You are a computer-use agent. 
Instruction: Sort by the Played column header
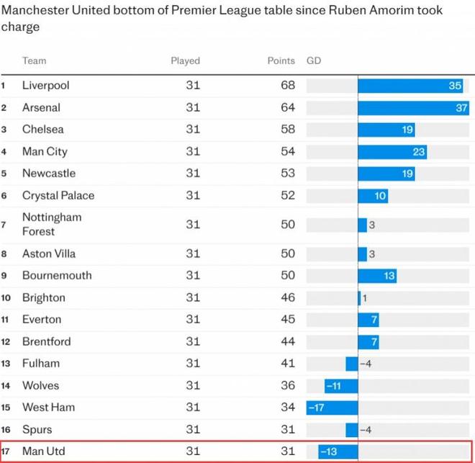(x=185, y=61)
